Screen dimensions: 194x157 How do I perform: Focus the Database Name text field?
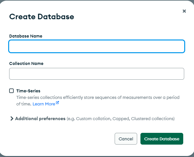[x=97, y=46]
